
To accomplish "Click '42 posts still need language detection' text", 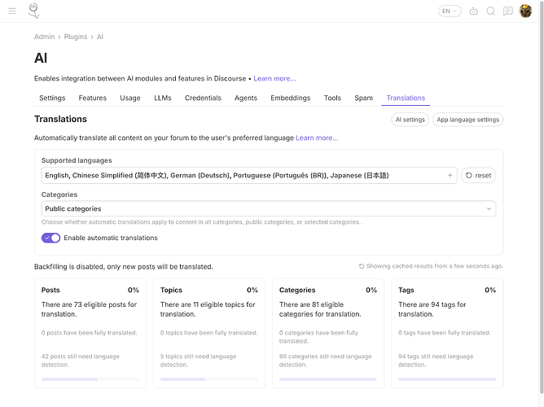I will [81, 361].
